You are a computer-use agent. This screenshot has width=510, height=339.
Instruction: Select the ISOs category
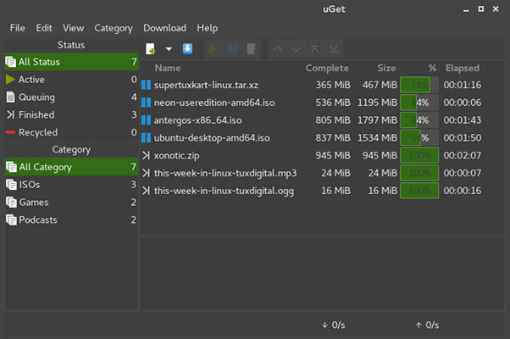point(32,185)
